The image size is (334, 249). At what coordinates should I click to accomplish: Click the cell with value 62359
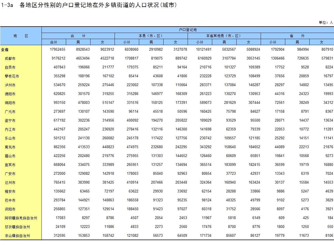(231, 129)
